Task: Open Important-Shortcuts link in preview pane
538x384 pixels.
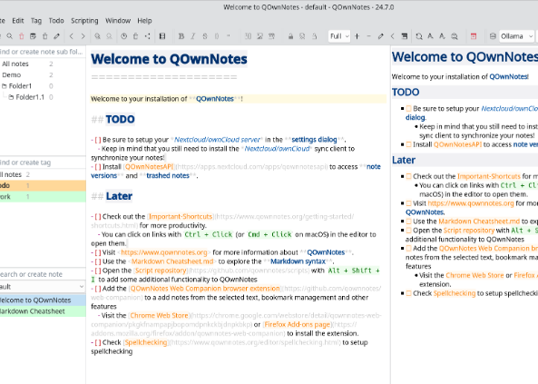Action: [x=489, y=176]
